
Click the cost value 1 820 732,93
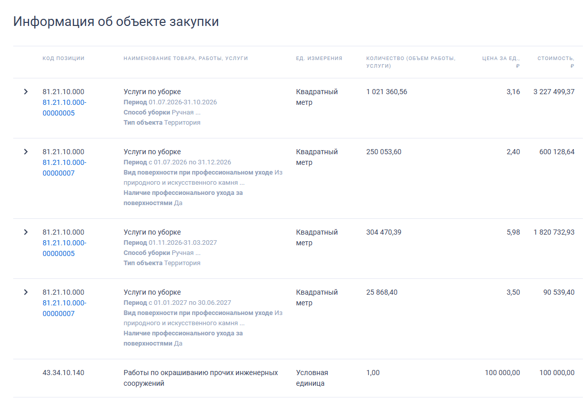(x=554, y=232)
